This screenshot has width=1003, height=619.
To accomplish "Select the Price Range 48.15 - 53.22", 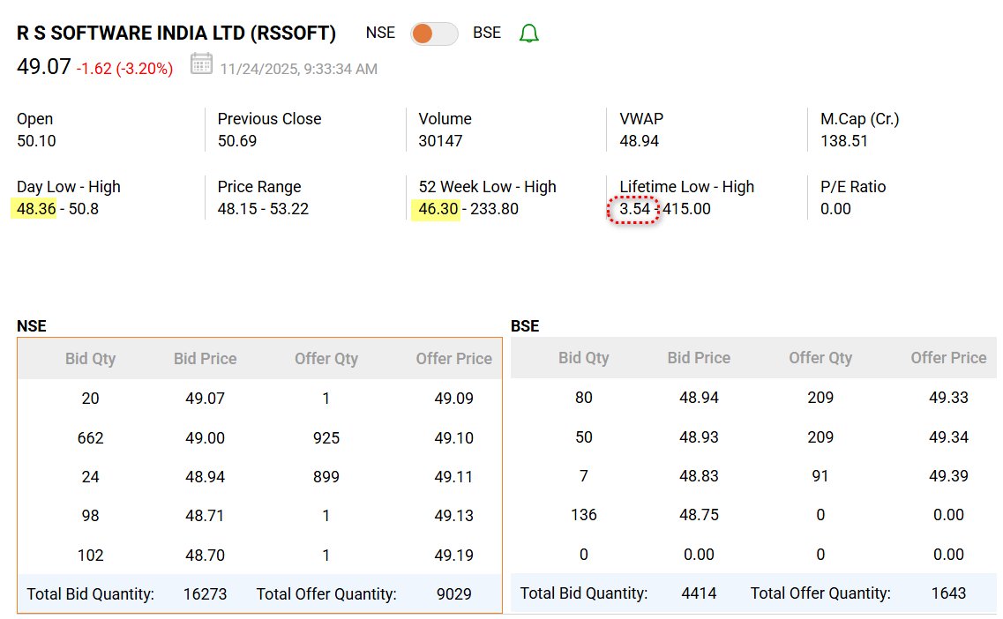I will click(x=263, y=209).
